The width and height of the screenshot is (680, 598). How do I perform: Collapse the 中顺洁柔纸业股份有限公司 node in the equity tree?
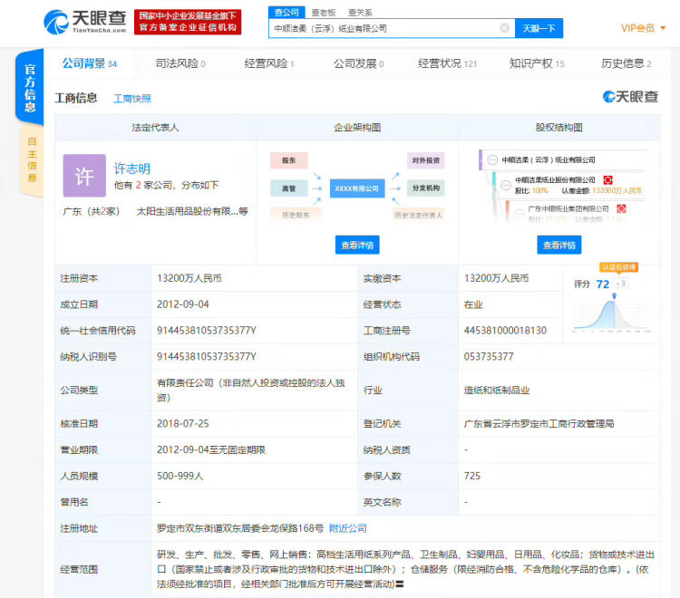[x=506, y=185]
